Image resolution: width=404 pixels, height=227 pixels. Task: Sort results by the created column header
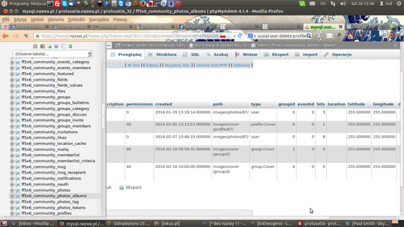point(163,104)
